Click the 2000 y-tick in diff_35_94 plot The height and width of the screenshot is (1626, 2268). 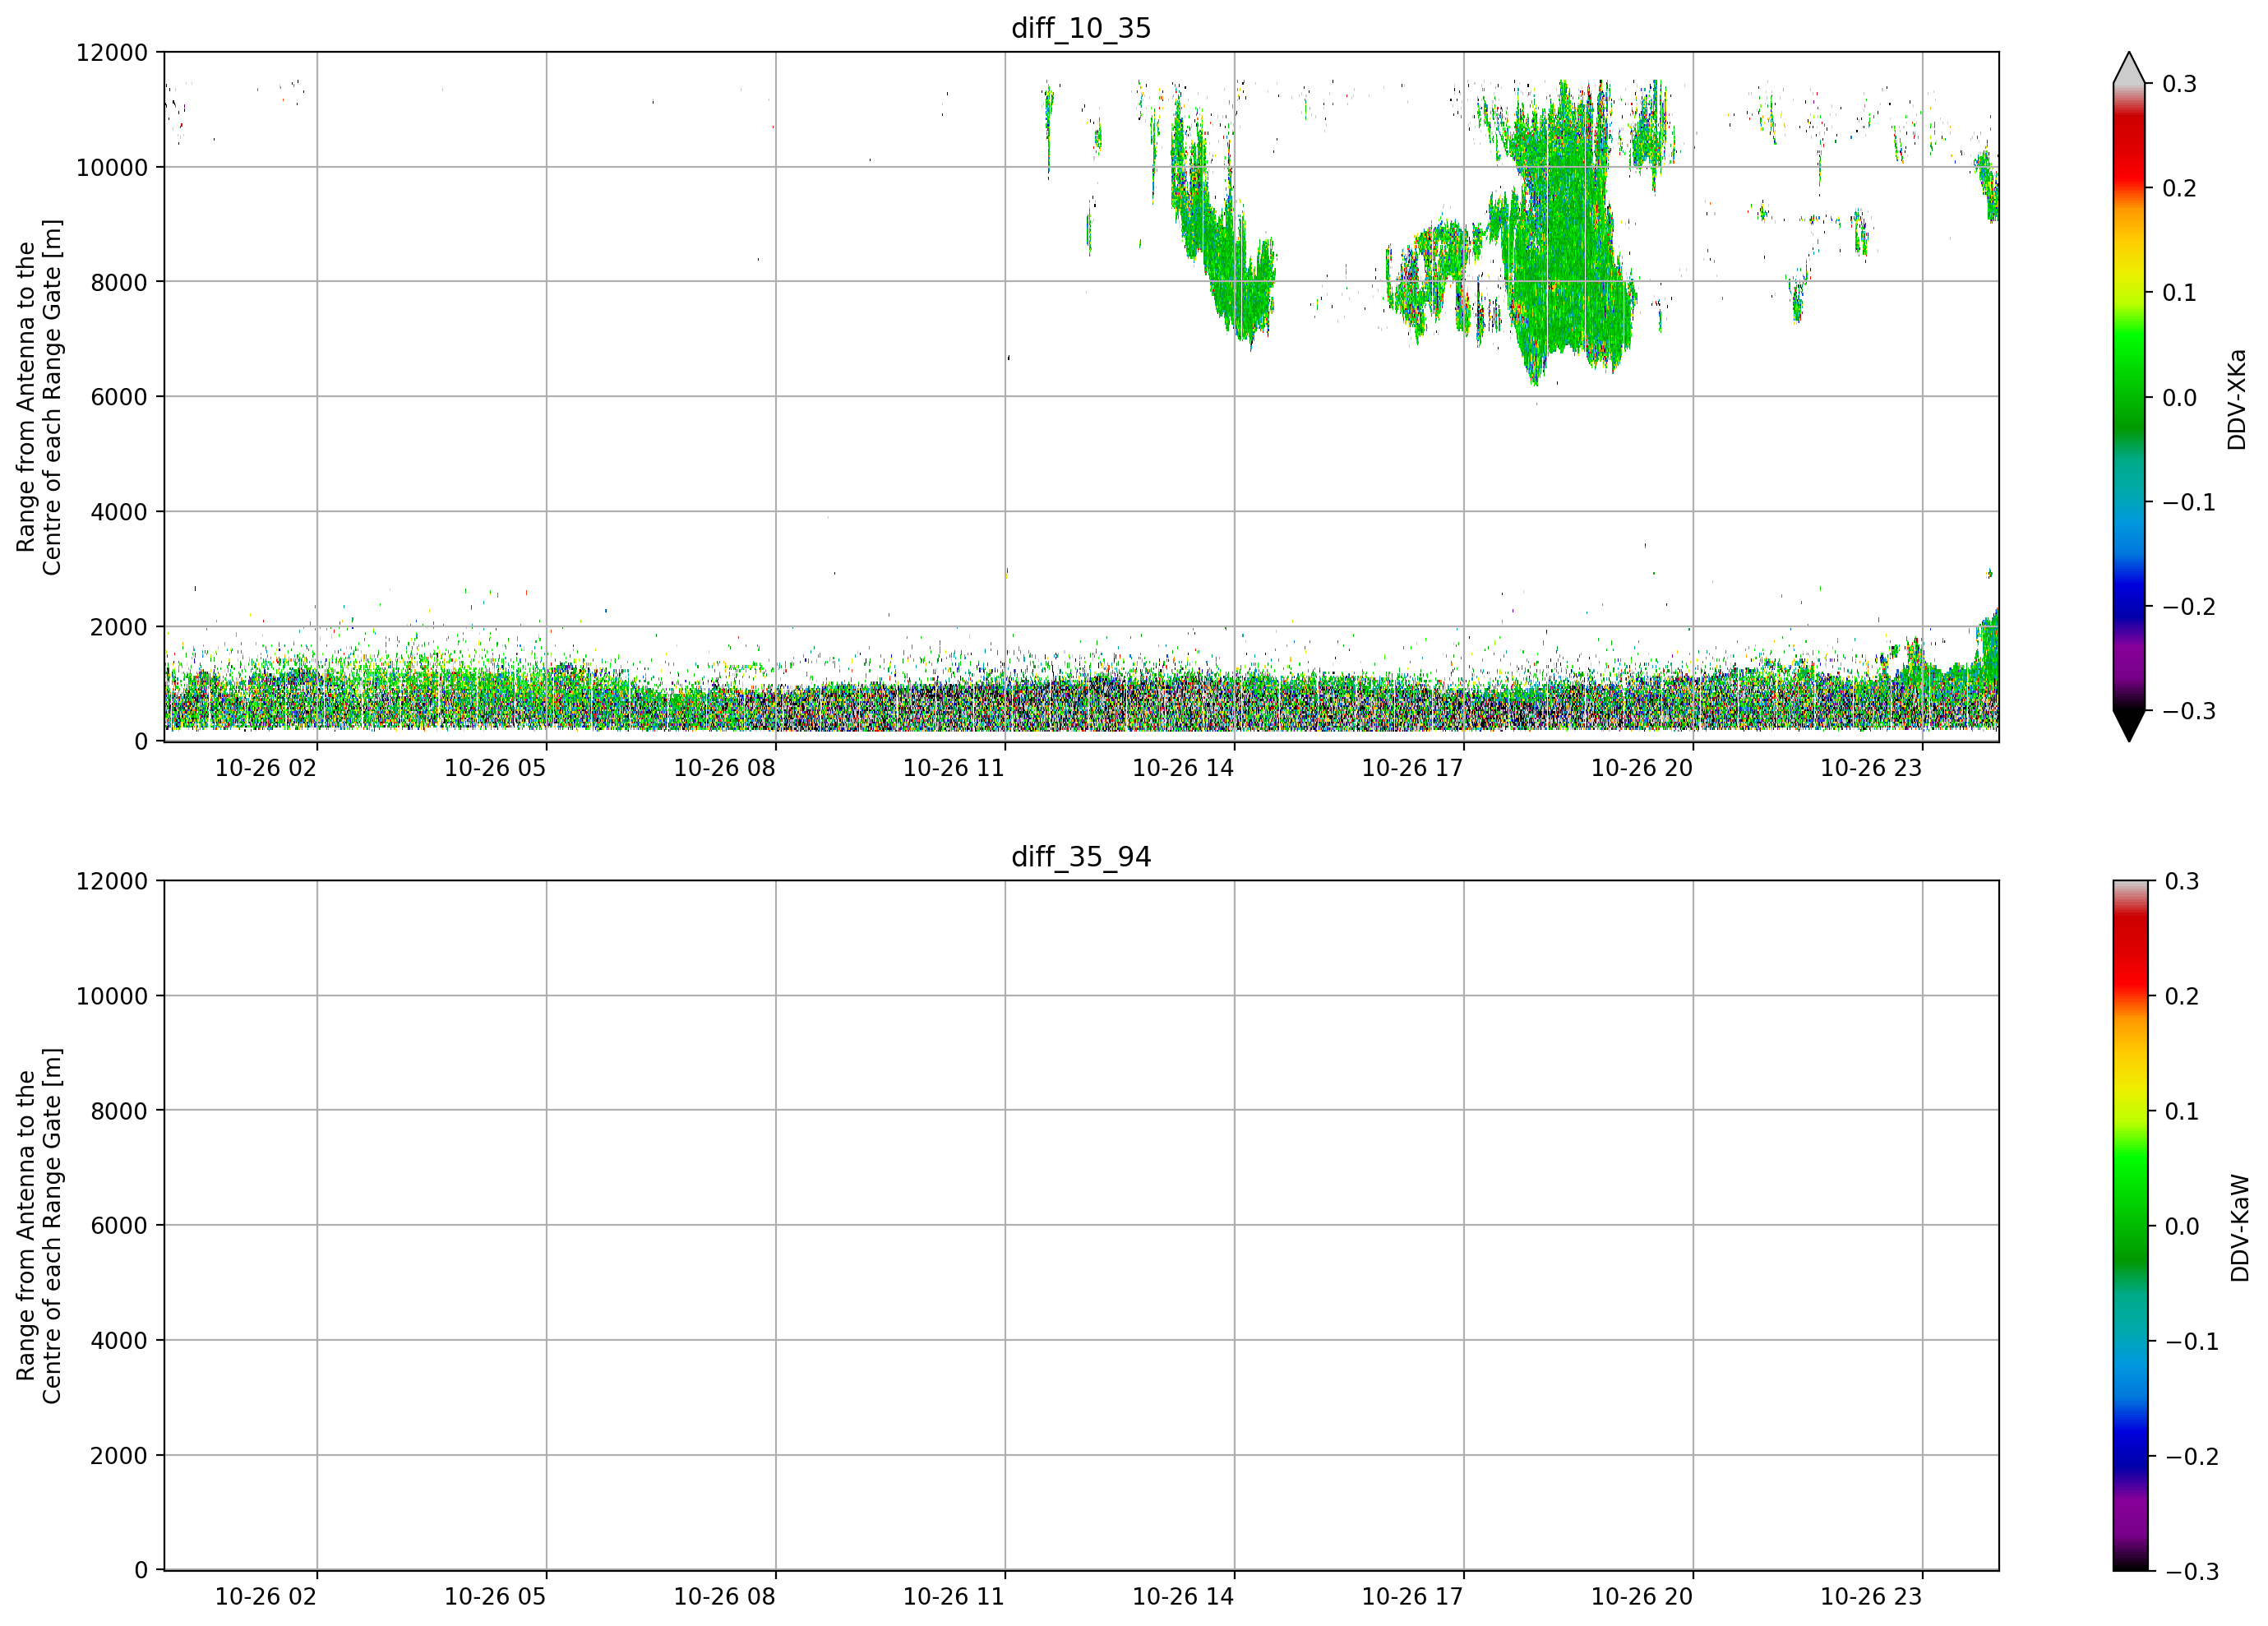[x=119, y=1456]
